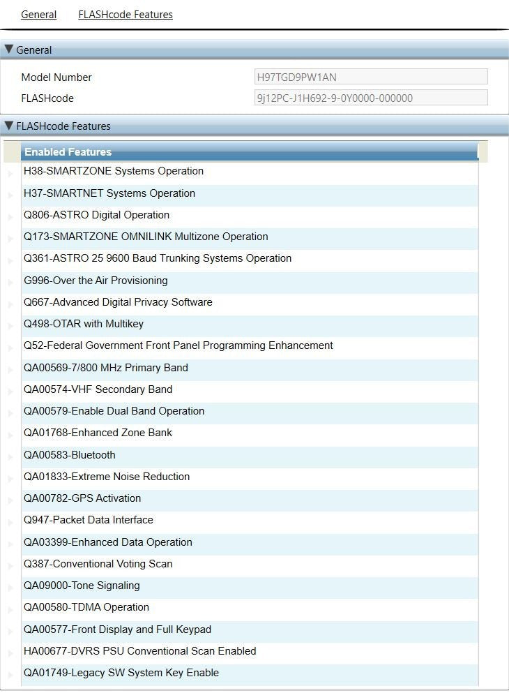Click row arrow beside Q947-Packet Data Interface
The width and height of the screenshot is (509, 693).
pyautogui.click(x=10, y=522)
